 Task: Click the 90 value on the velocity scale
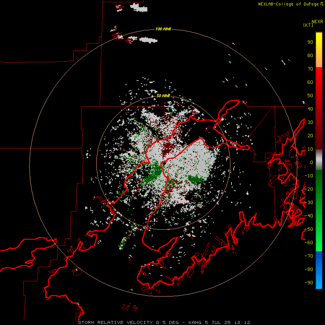coord(310,42)
